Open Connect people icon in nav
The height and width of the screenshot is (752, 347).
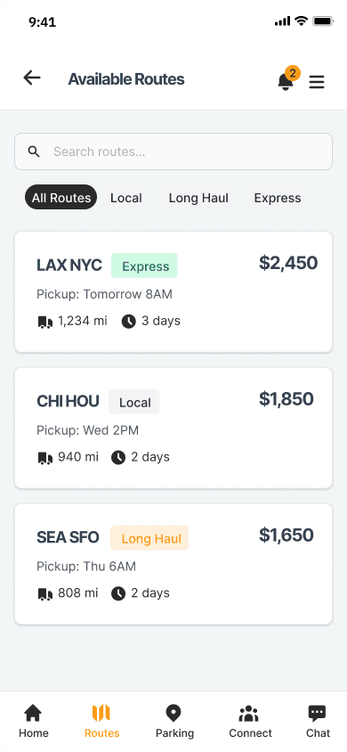click(x=250, y=722)
